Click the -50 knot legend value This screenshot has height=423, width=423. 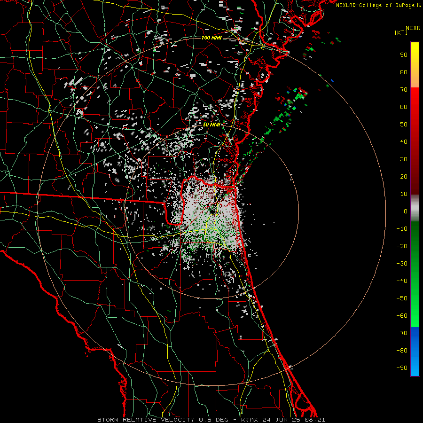click(402, 298)
